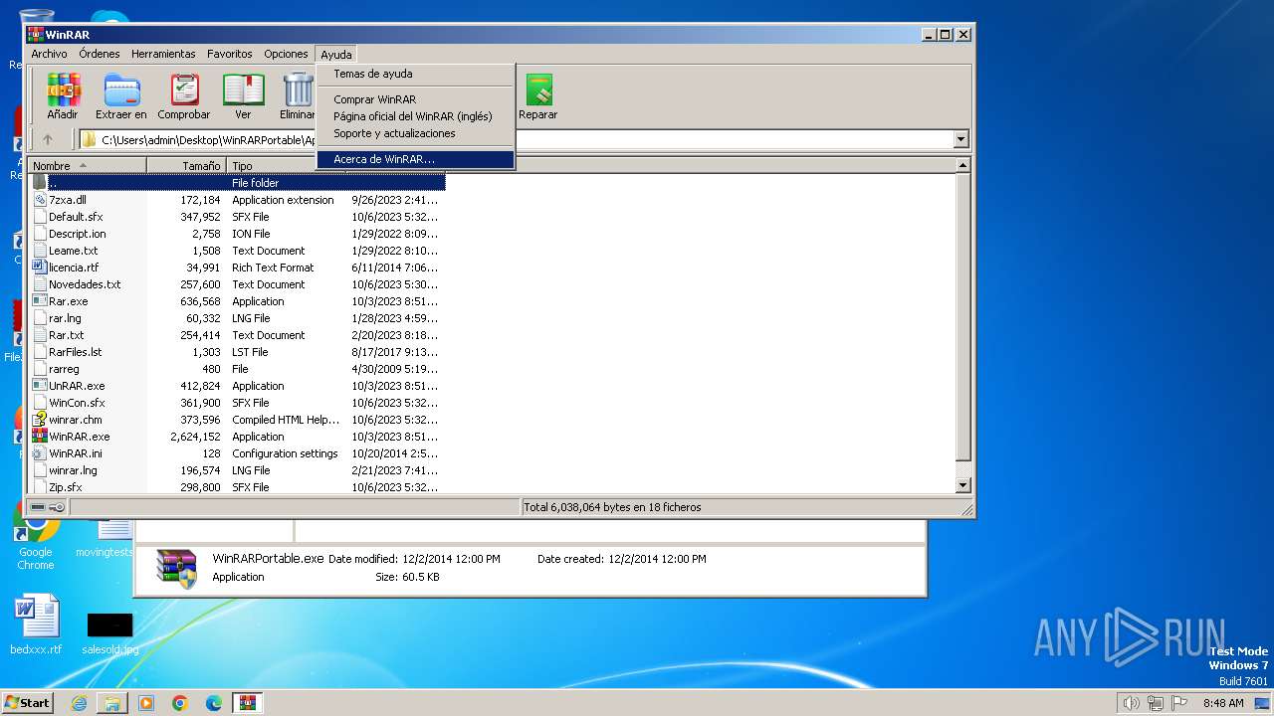
Task: Open the Start menu
Action: pyautogui.click(x=27, y=702)
